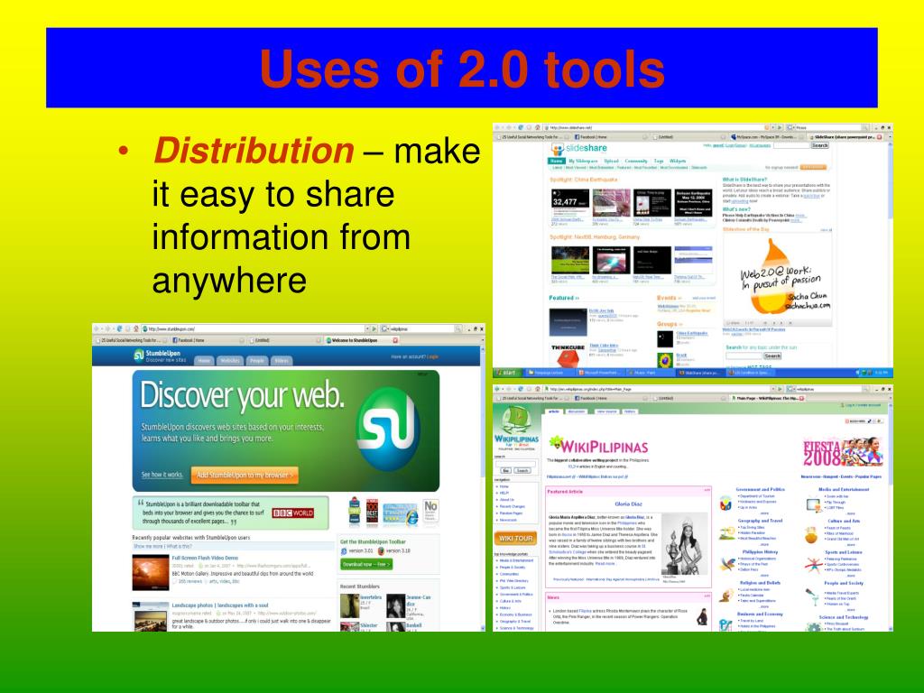Click the Culture and Arts portal icon
The image size is (924, 693).
tap(812, 534)
